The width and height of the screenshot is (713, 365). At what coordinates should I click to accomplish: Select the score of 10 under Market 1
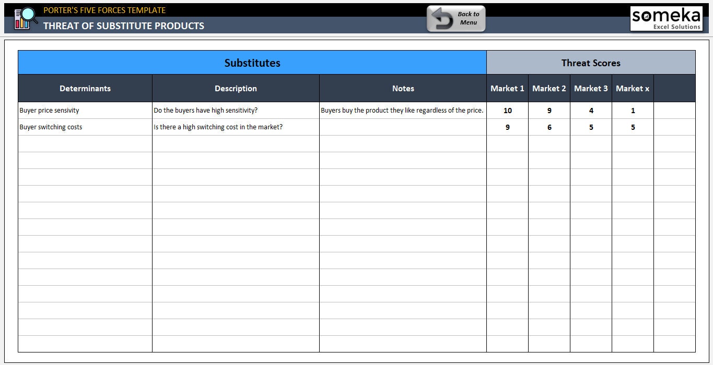[x=507, y=110]
